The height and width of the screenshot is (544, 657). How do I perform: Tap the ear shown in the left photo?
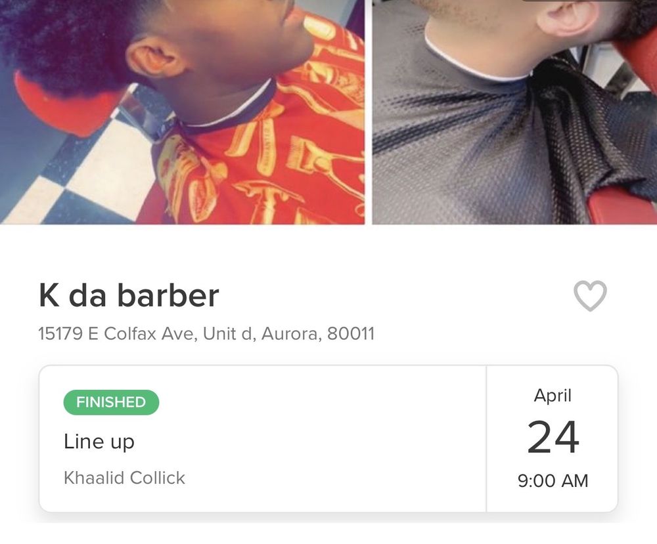tap(155, 58)
